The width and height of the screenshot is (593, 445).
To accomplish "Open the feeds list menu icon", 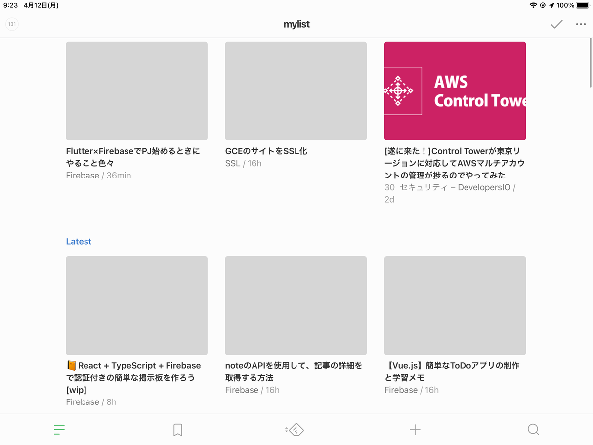I will coord(59,430).
